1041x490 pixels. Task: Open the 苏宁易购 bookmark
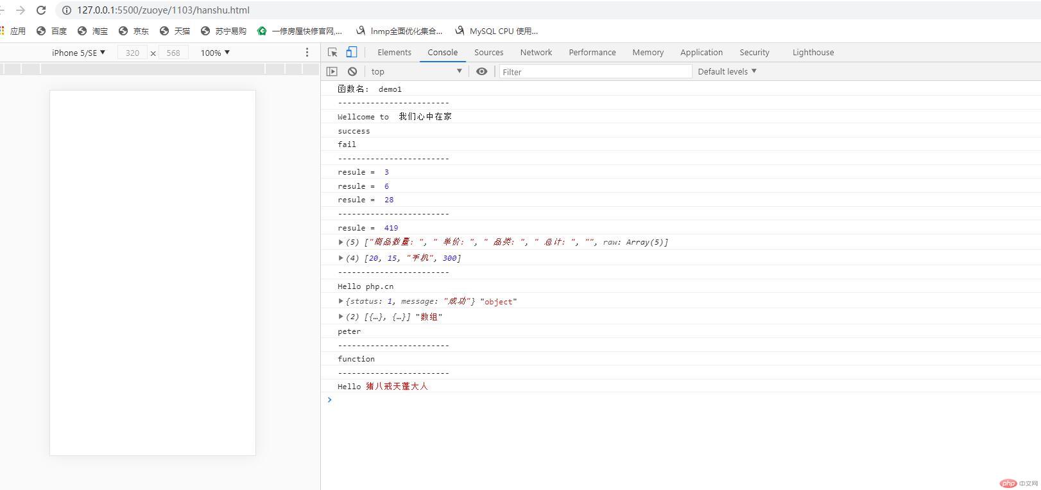tap(224, 31)
